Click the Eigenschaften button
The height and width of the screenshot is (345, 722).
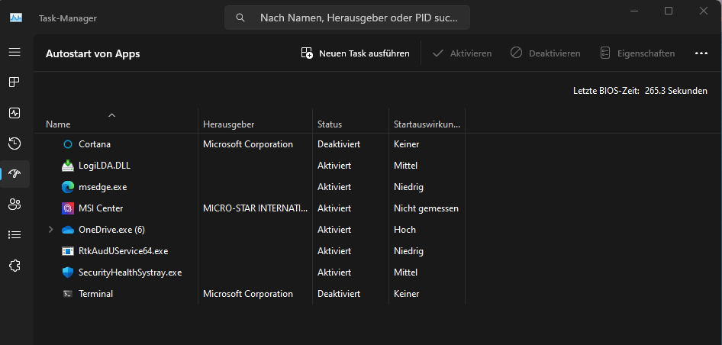pyautogui.click(x=637, y=53)
